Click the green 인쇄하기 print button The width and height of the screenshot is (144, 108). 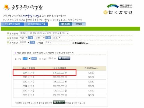click(x=59, y=102)
